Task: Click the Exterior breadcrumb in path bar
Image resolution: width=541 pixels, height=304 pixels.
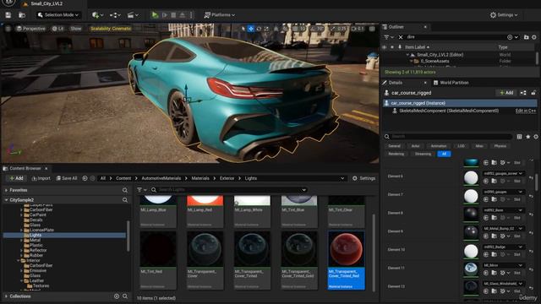Action: point(227,178)
